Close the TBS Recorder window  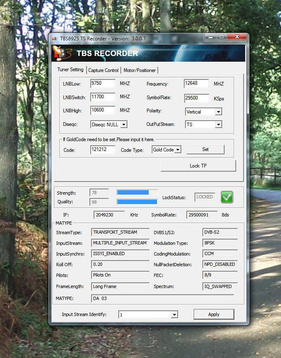pos(237,37)
